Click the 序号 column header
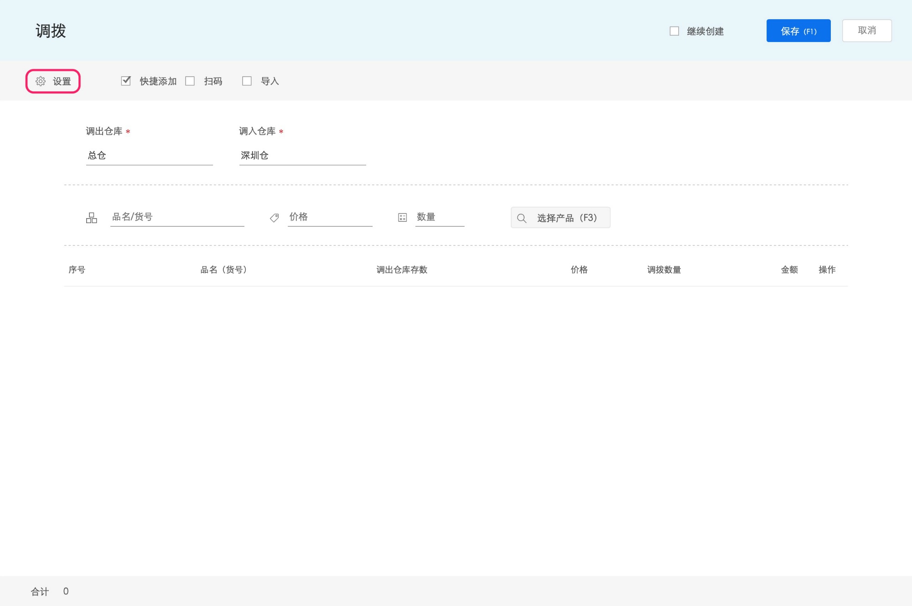 tap(77, 270)
